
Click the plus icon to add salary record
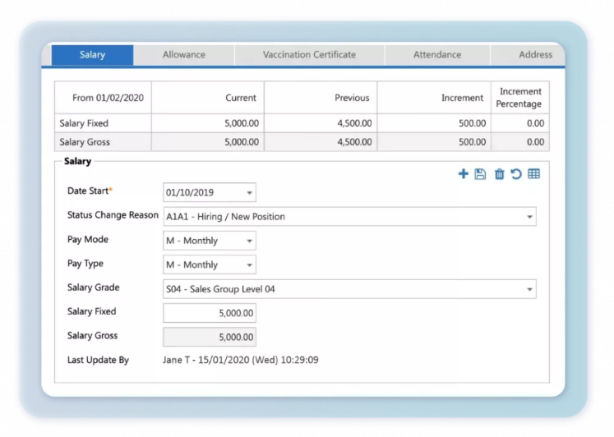point(464,174)
